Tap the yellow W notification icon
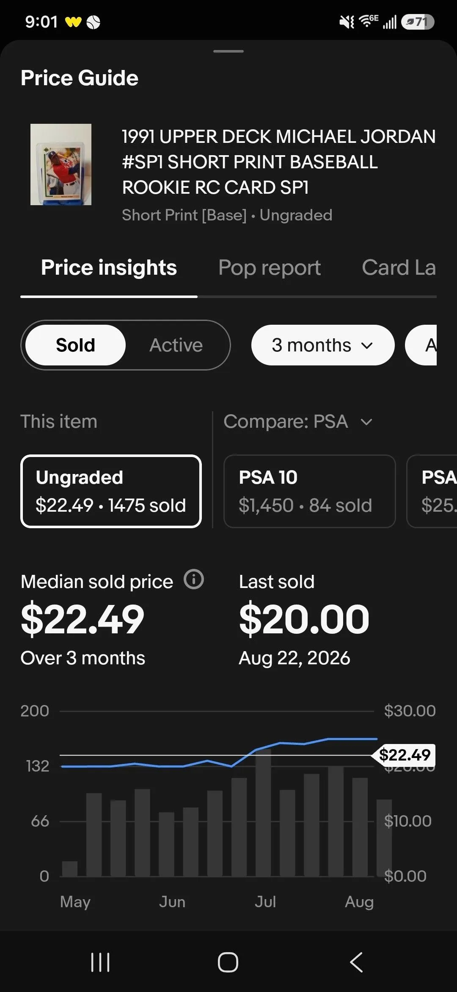This screenshot has height=992, width=457. 73,22
